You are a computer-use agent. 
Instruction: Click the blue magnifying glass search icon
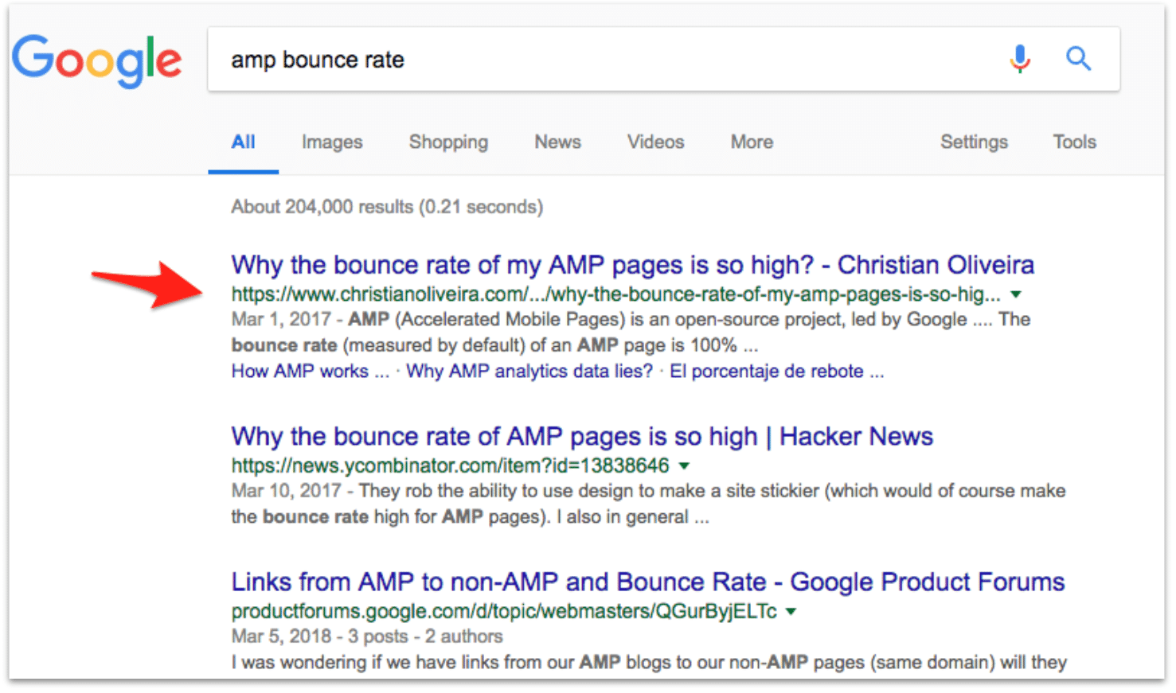pyautogui.click(x=1079, y=58)
